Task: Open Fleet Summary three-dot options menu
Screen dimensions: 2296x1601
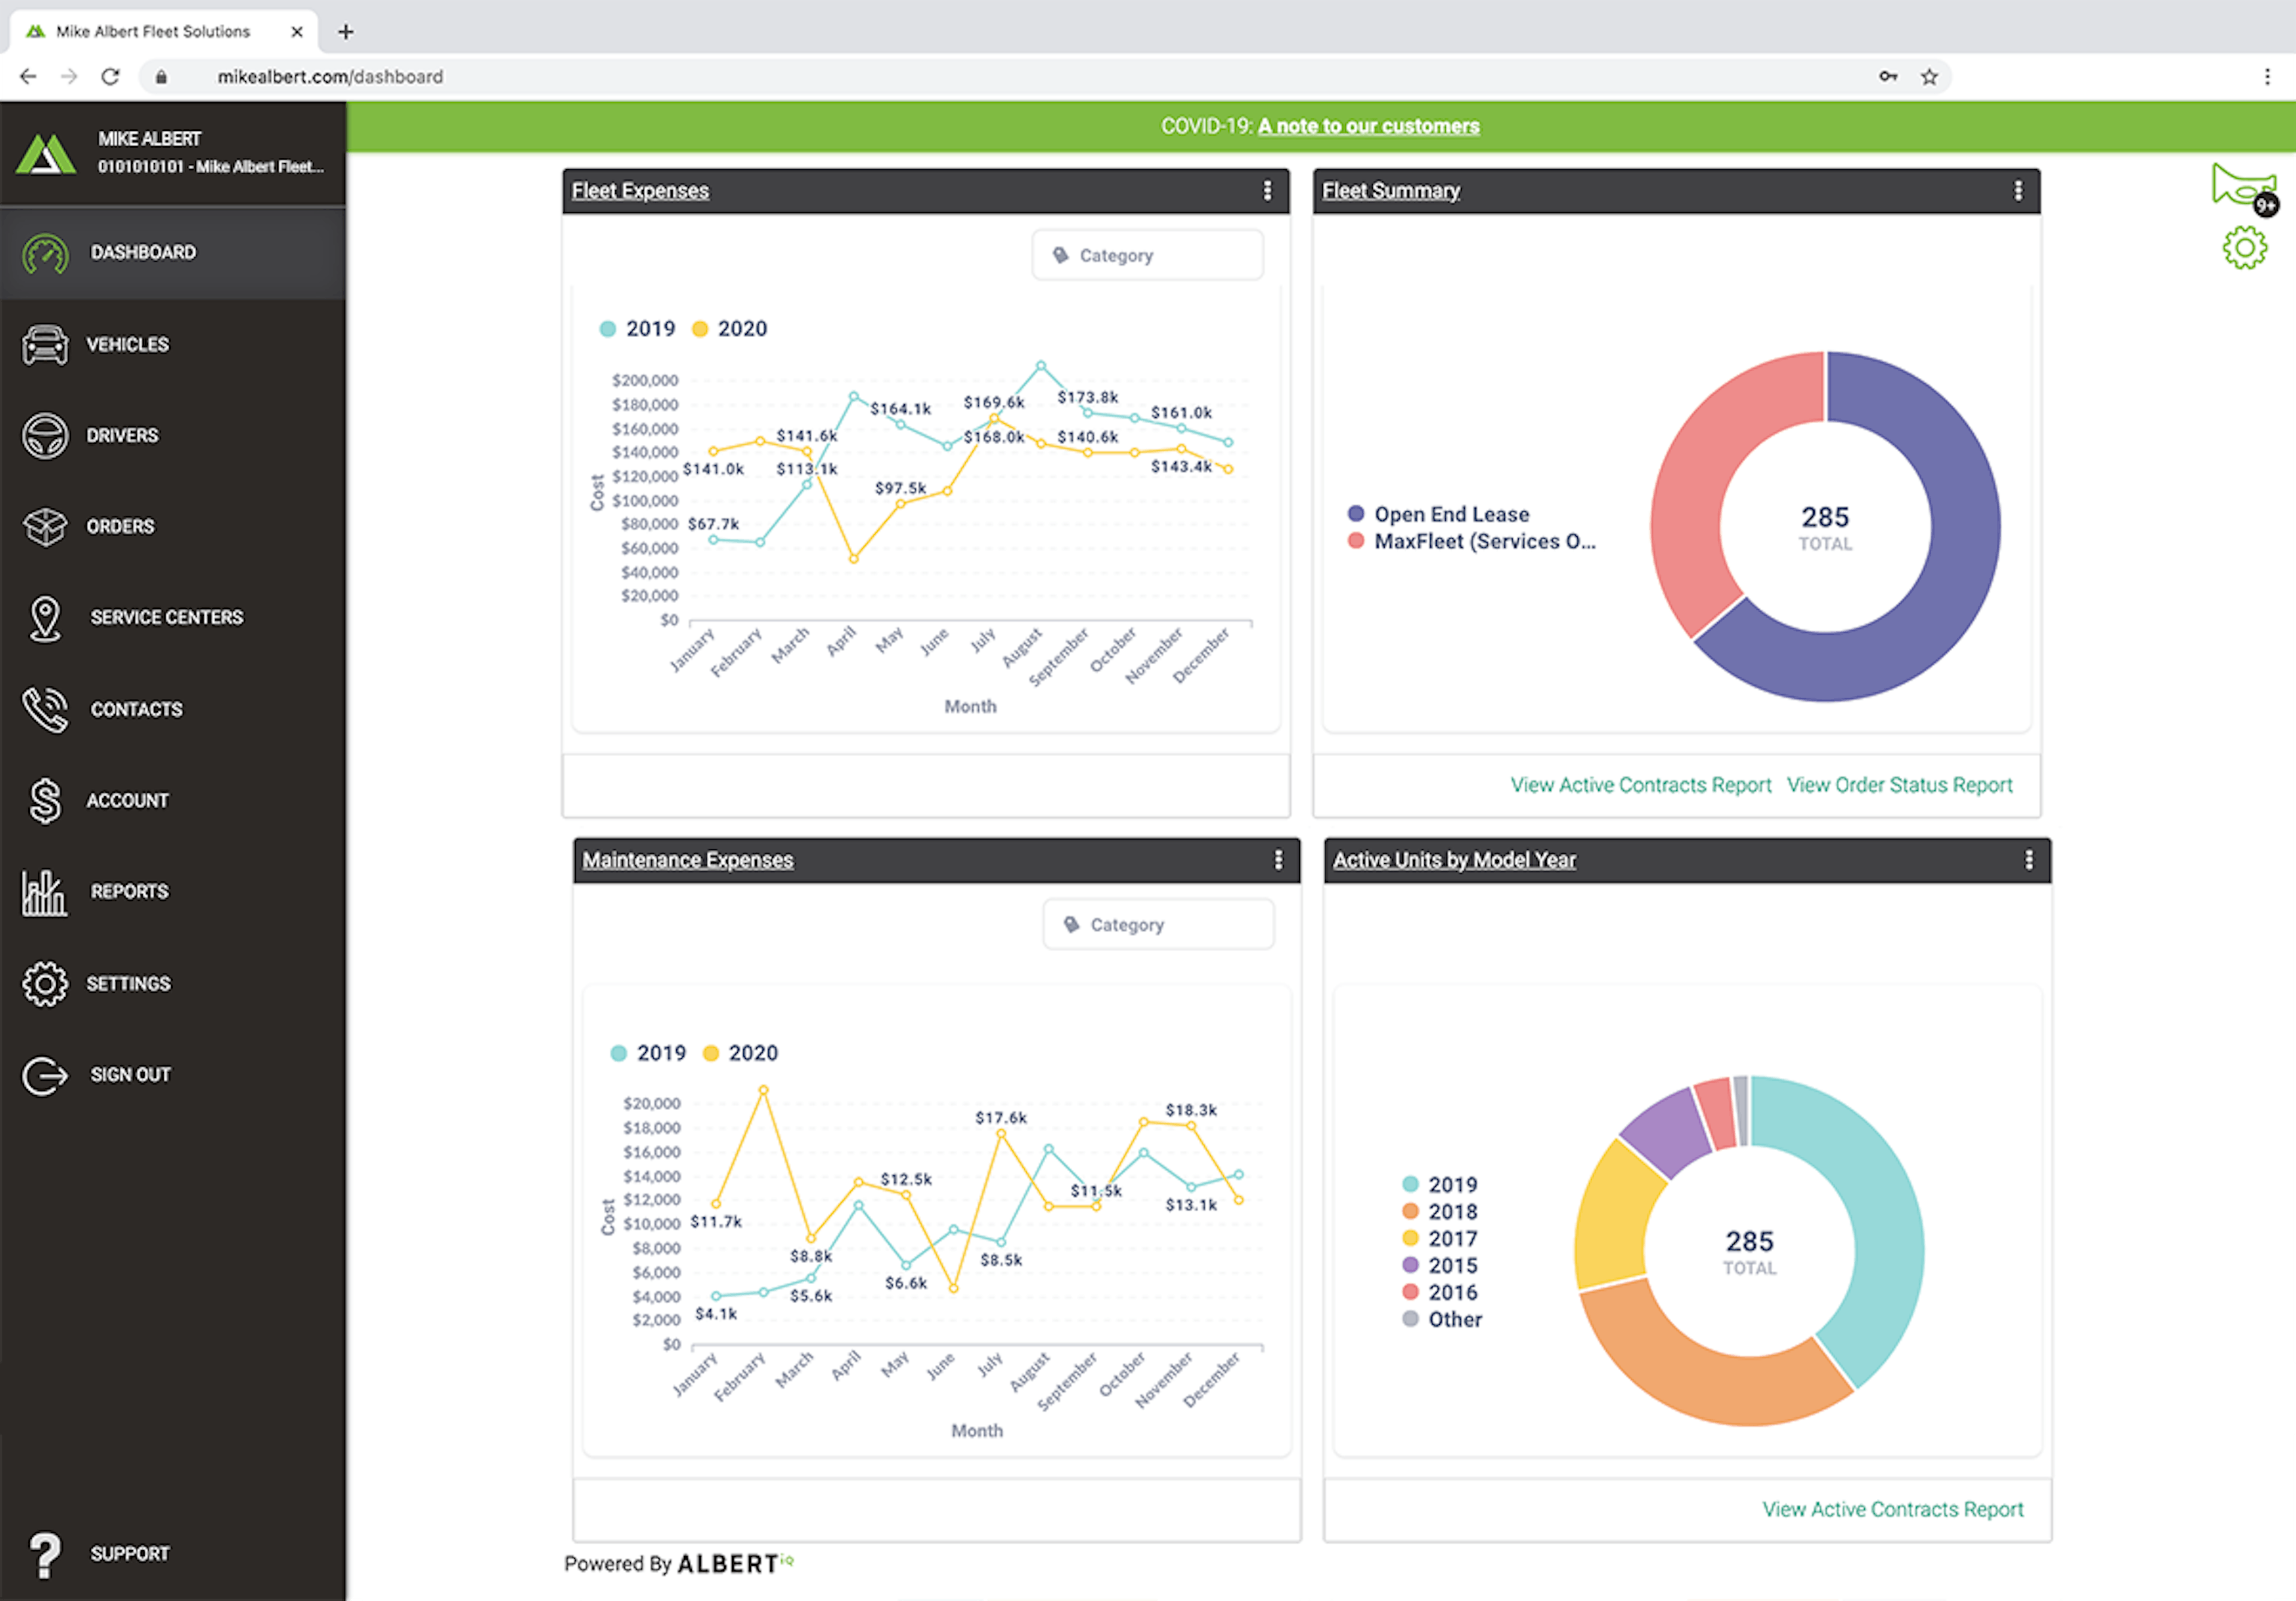Action: coord(2018,191)
